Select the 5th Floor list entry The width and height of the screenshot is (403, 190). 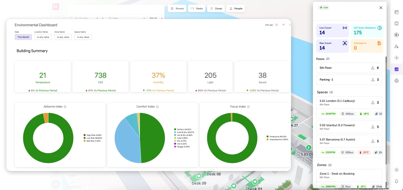pyautogui.click(x=349, y=68)
